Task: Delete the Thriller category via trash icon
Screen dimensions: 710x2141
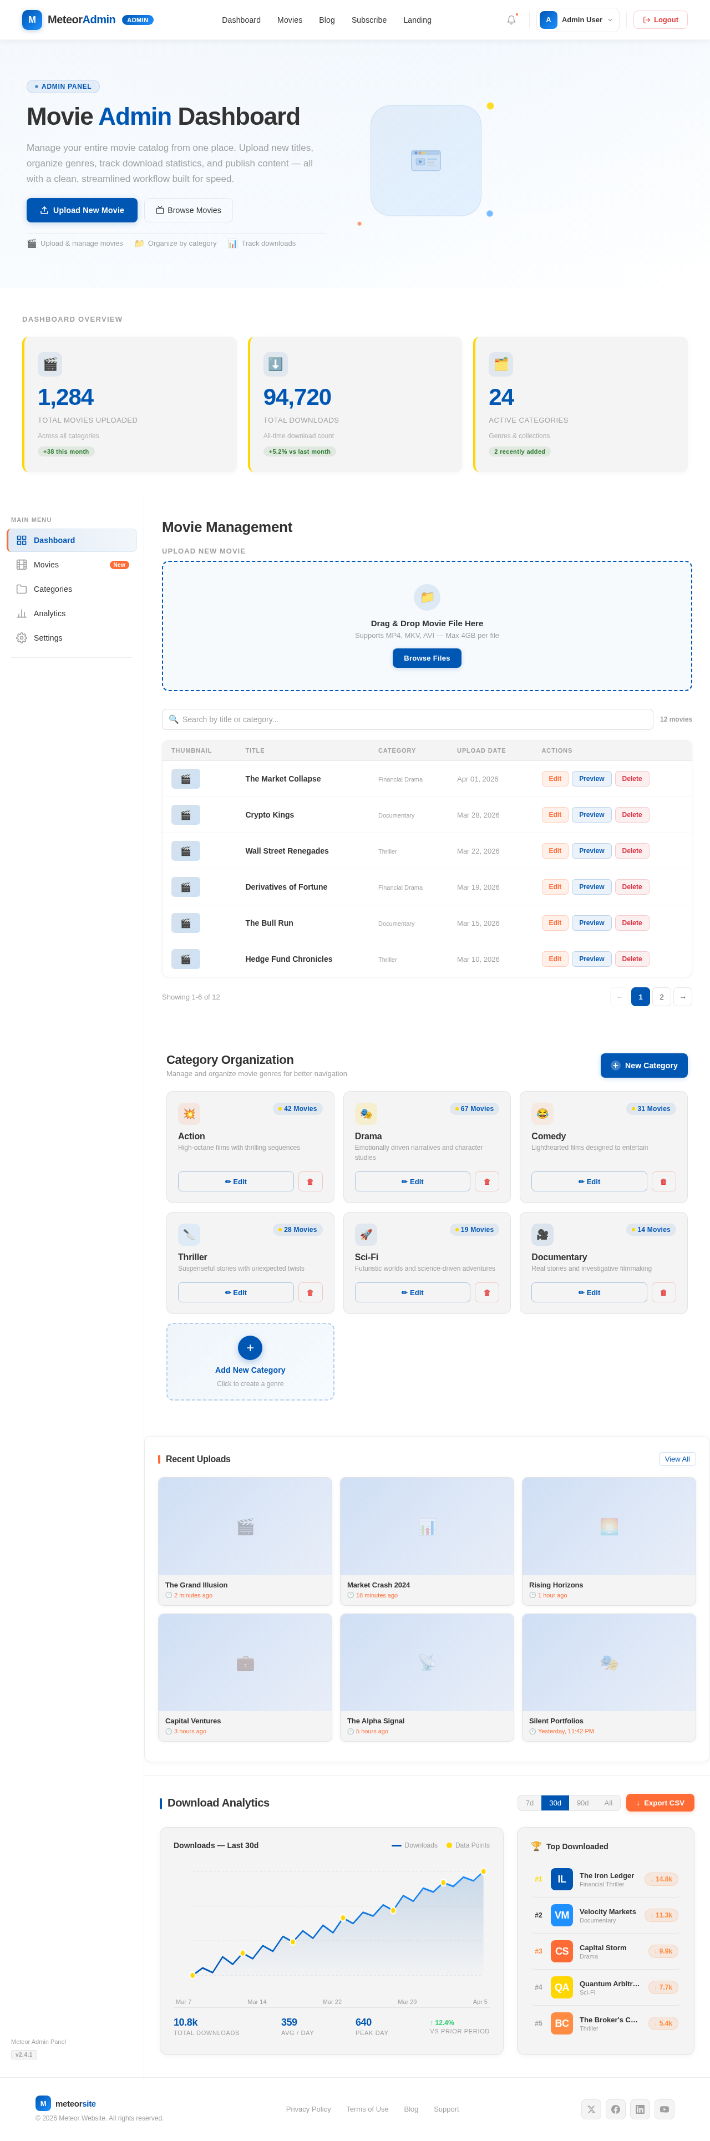Action: 310,1292
